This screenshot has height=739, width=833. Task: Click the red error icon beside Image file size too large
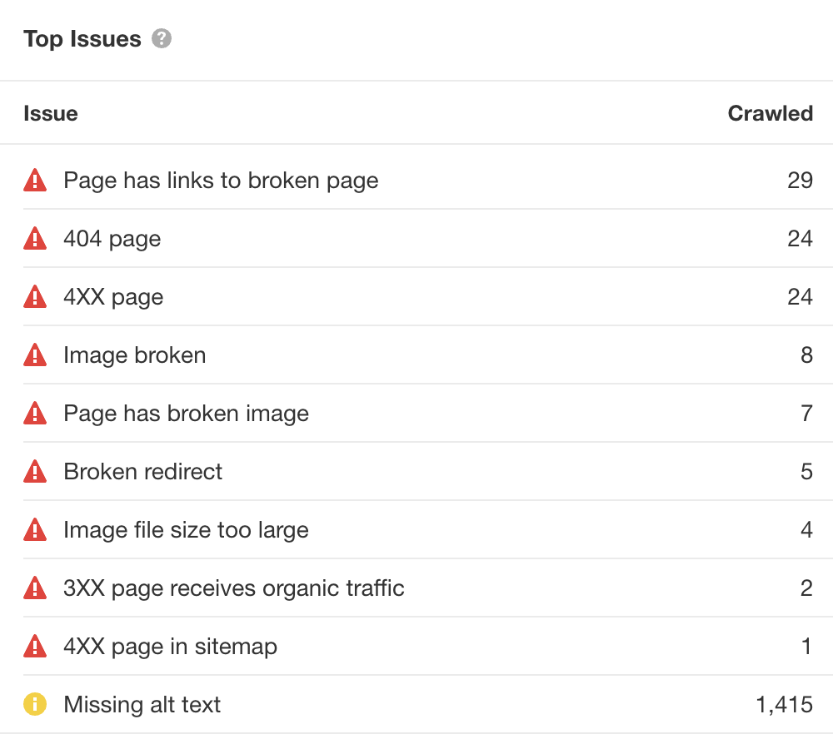(x=35, y=530)
